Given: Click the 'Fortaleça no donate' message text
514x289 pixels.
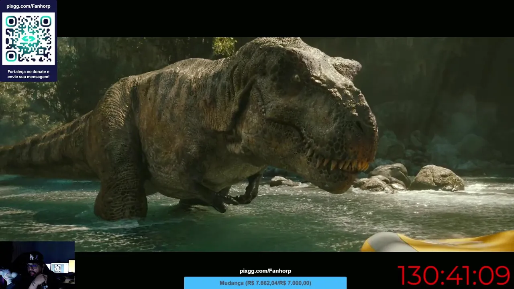Looking at the screenshot, I should [x=29, y=74].
